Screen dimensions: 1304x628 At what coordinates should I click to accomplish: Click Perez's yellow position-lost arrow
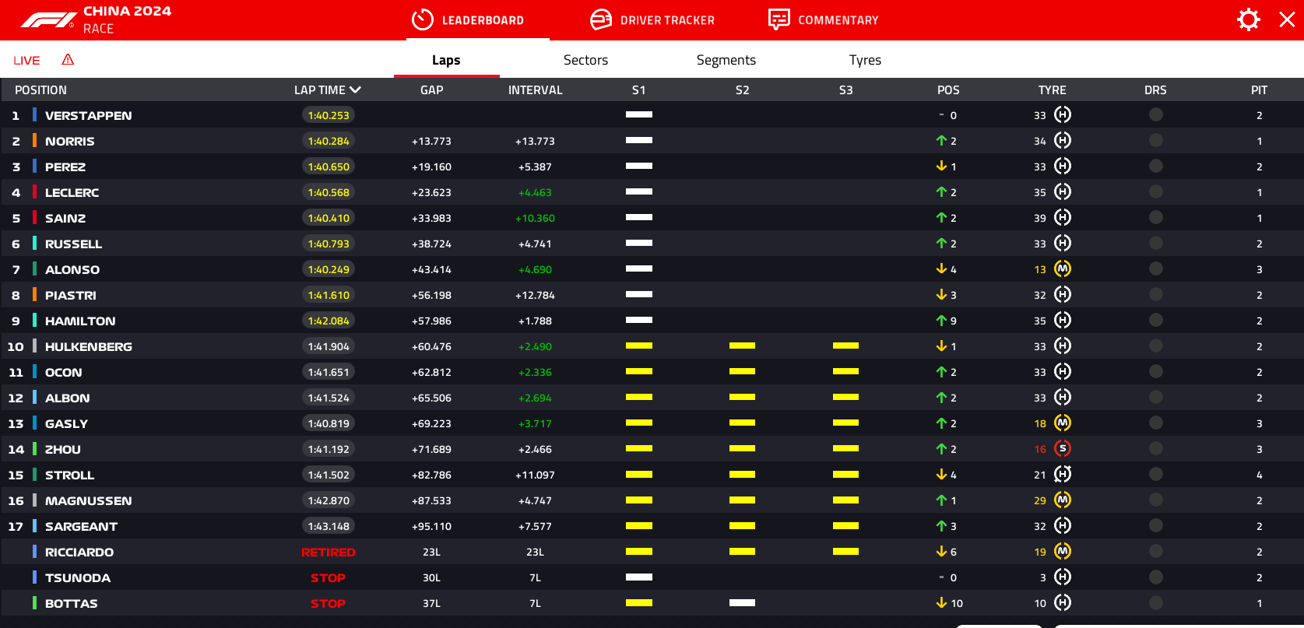tap(941, 167)
